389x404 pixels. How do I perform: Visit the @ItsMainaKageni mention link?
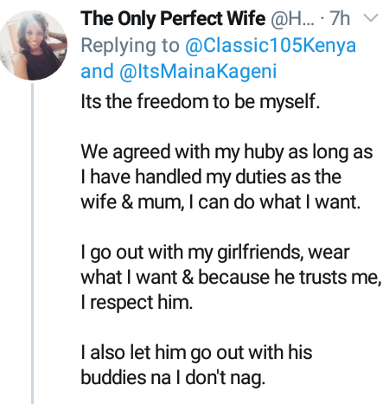tap(198, 71)
